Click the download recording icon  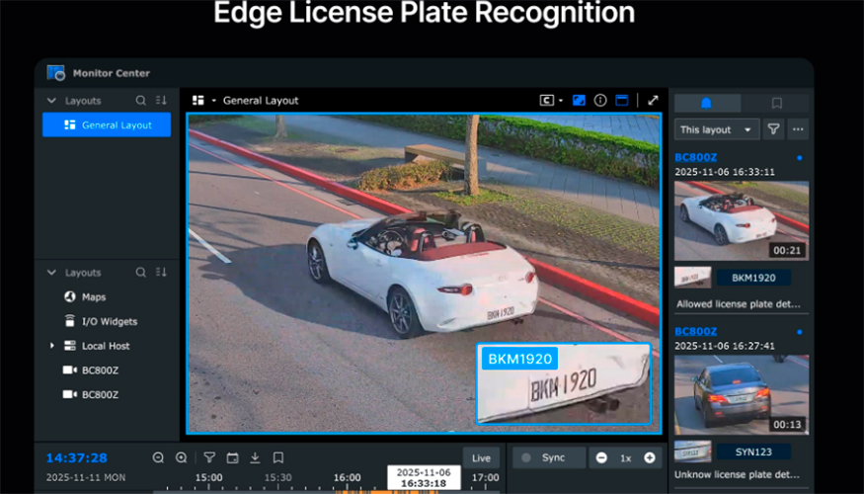(x=255, y=457)
